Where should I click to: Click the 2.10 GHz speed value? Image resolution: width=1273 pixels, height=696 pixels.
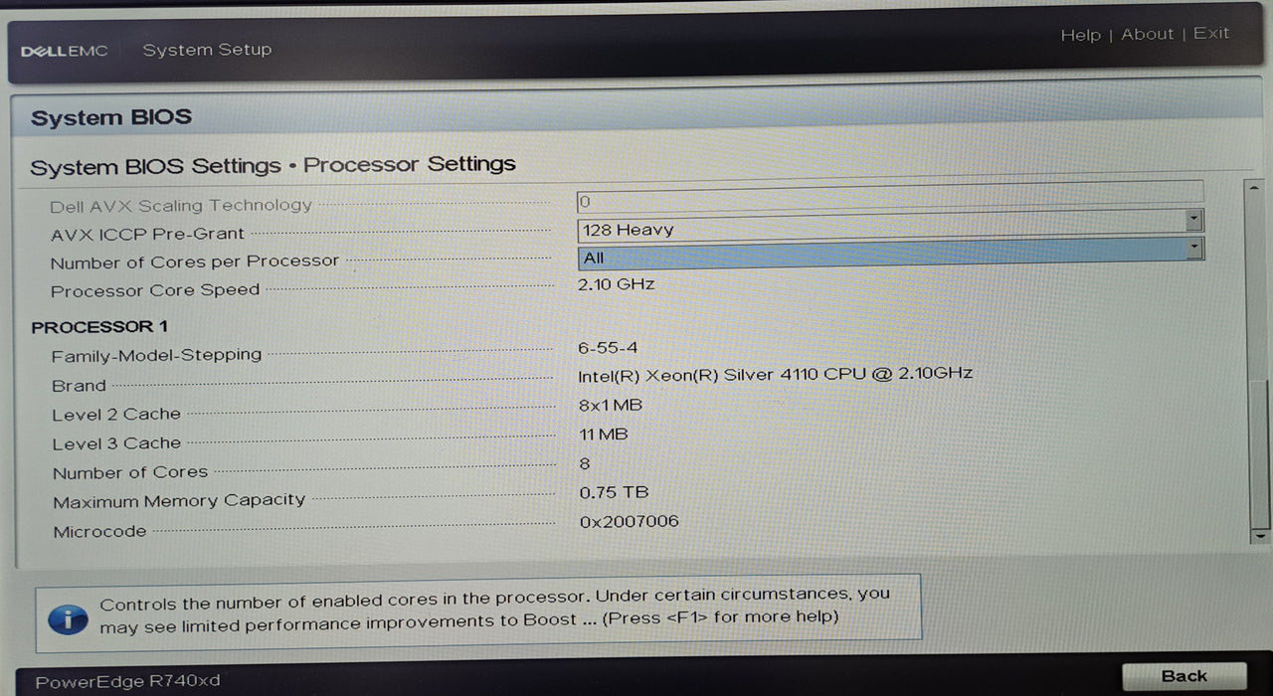pyautogui.click(x=617, y=284)
